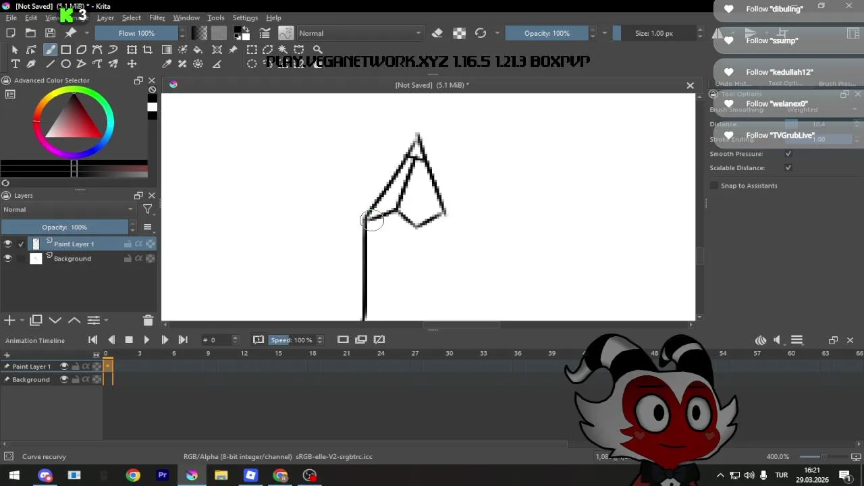Select the Line tool
864x486 pixels.
click(50, 64)
